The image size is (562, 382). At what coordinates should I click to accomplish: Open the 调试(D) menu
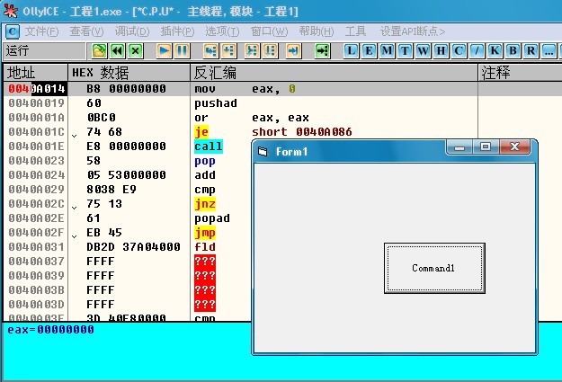pos(132,31)
